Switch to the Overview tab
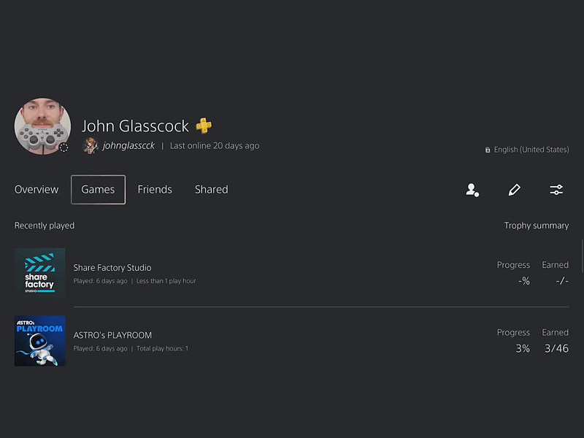The height and width of the screenshot is (438, 584). coord(36,190)
